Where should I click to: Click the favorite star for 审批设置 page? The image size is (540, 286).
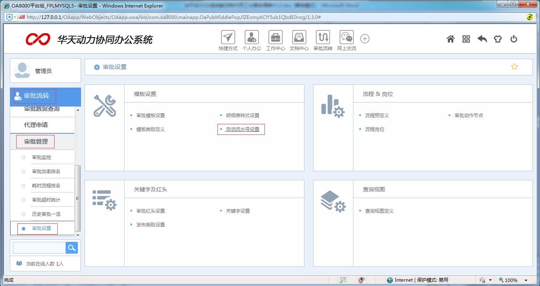[514, 67]
